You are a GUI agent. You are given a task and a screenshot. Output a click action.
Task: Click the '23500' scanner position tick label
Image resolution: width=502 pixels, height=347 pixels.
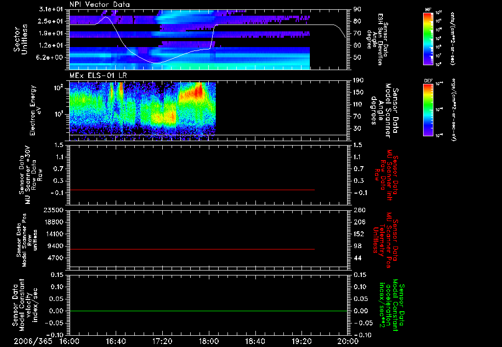tap(54, 210)
